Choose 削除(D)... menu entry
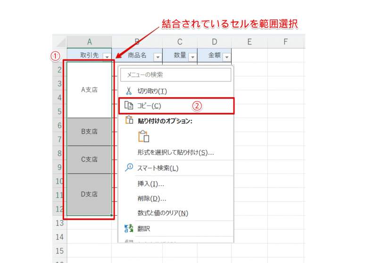The image size is (383, 263). click(x=176, y=198)
